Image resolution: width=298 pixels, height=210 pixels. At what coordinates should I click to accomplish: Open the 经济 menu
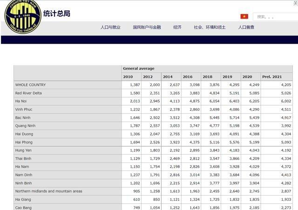177,27
